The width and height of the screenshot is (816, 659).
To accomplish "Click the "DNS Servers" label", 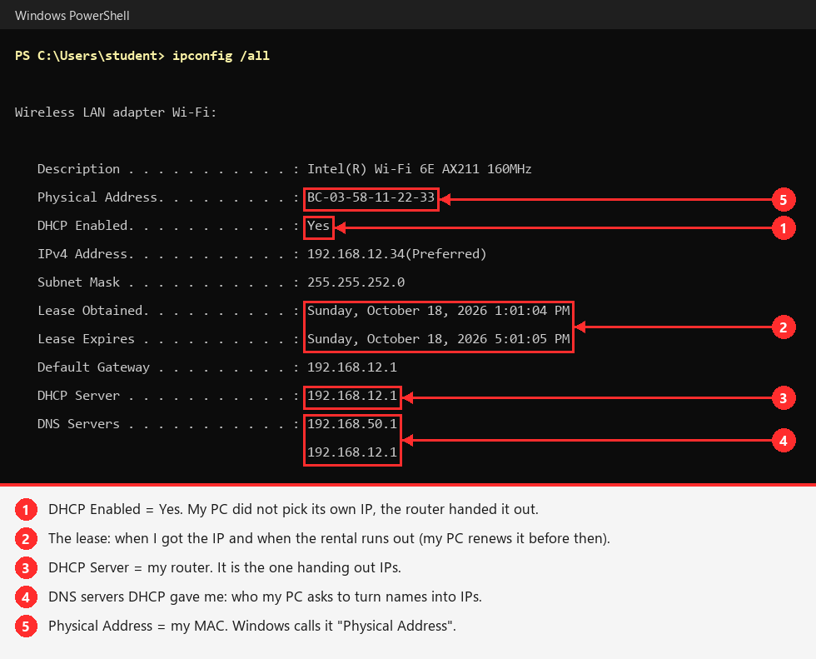I will coord(78,424).
